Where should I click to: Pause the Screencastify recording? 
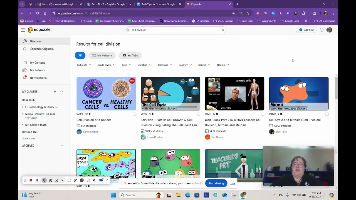[x=37, y=180]
